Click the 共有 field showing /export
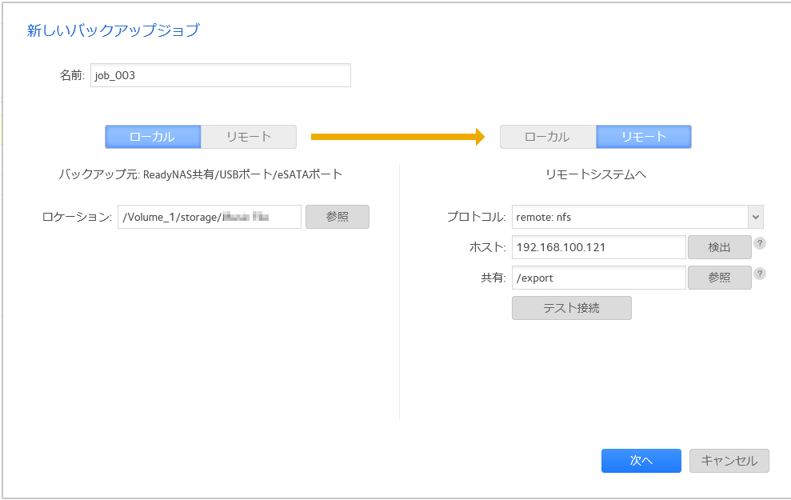The width and height of the screenshot is (791, 500). 598,278
